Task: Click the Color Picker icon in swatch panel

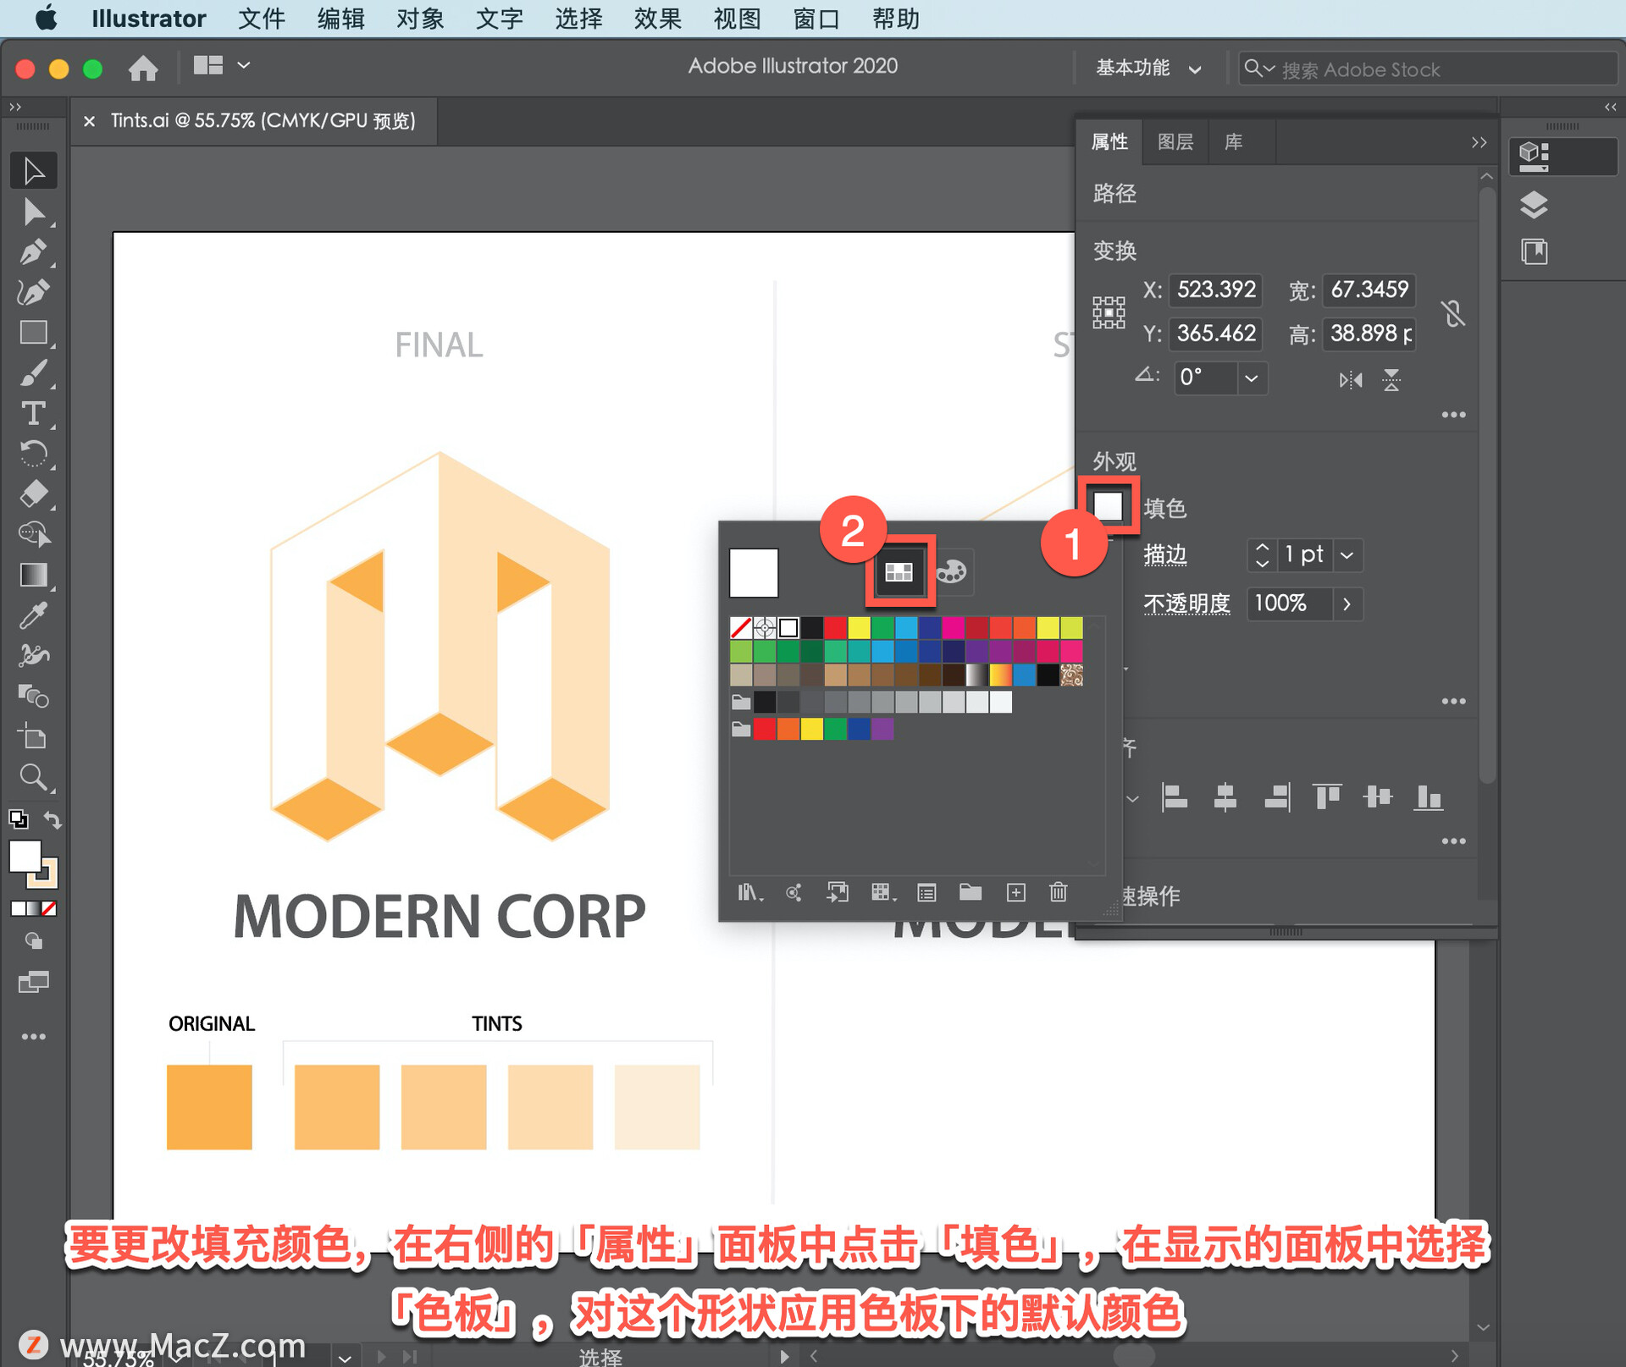Action: (954, 574)
